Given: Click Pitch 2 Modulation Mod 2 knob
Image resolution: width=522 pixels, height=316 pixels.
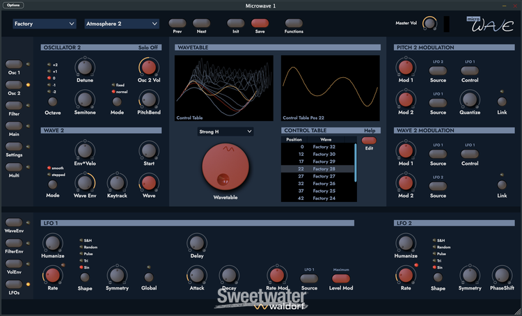Looking at the screenshot, I should [406, 100].
